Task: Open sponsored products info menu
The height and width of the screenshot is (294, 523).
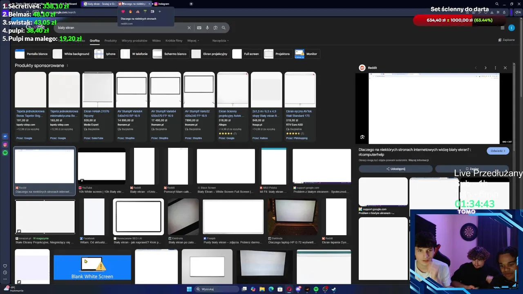Action: [67, 66]
